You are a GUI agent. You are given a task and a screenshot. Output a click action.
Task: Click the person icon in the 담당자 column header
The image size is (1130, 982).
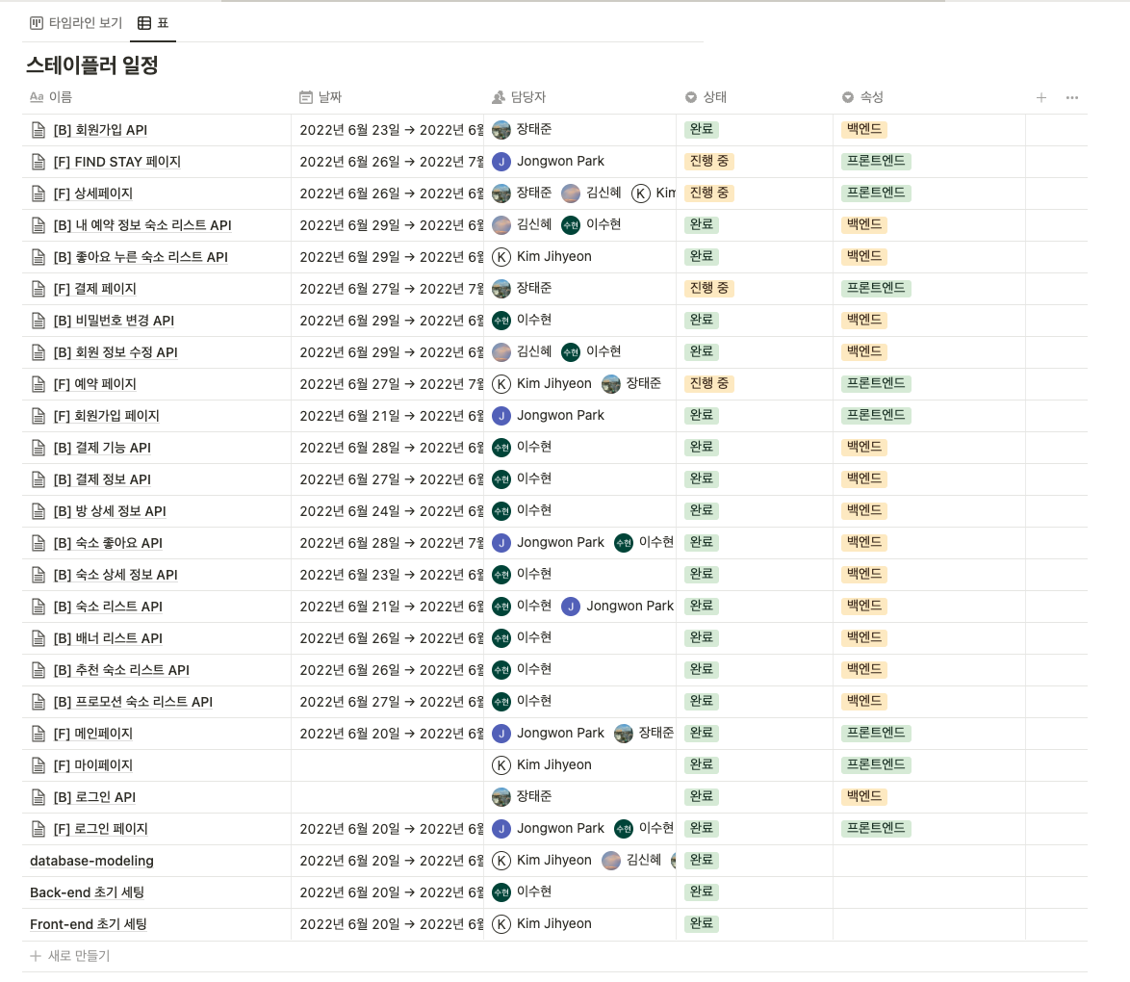[497, 97]
